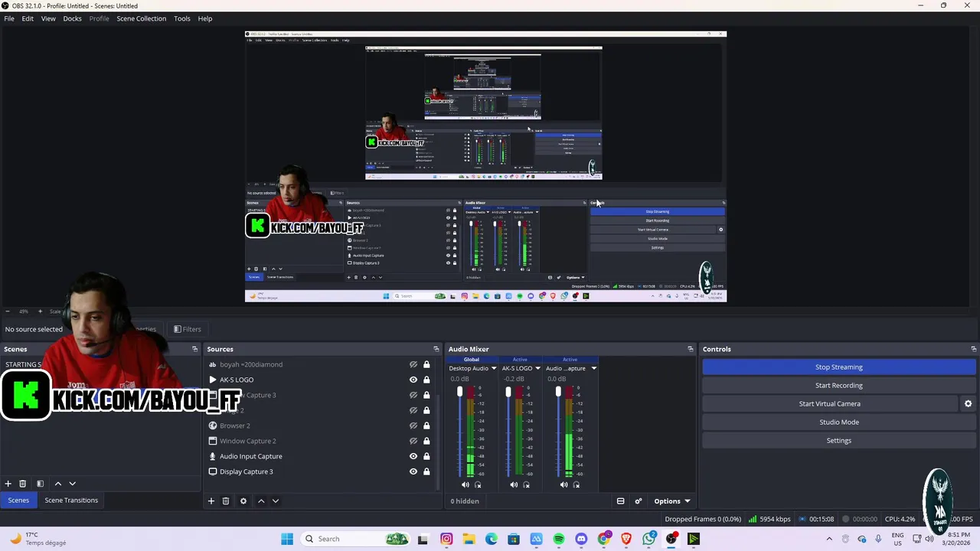Open the Tools menu
980x551 pixels.
182,18
